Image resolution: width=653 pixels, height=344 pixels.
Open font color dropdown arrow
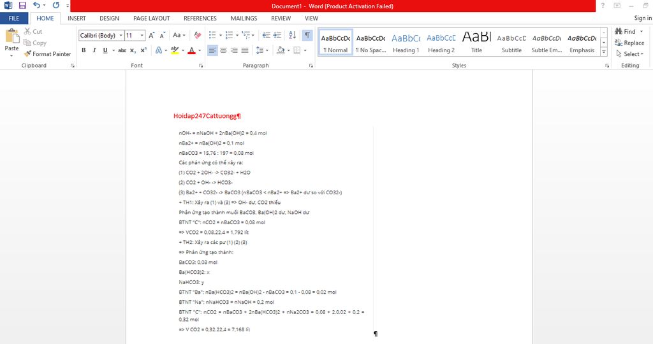tap(200, 50)
